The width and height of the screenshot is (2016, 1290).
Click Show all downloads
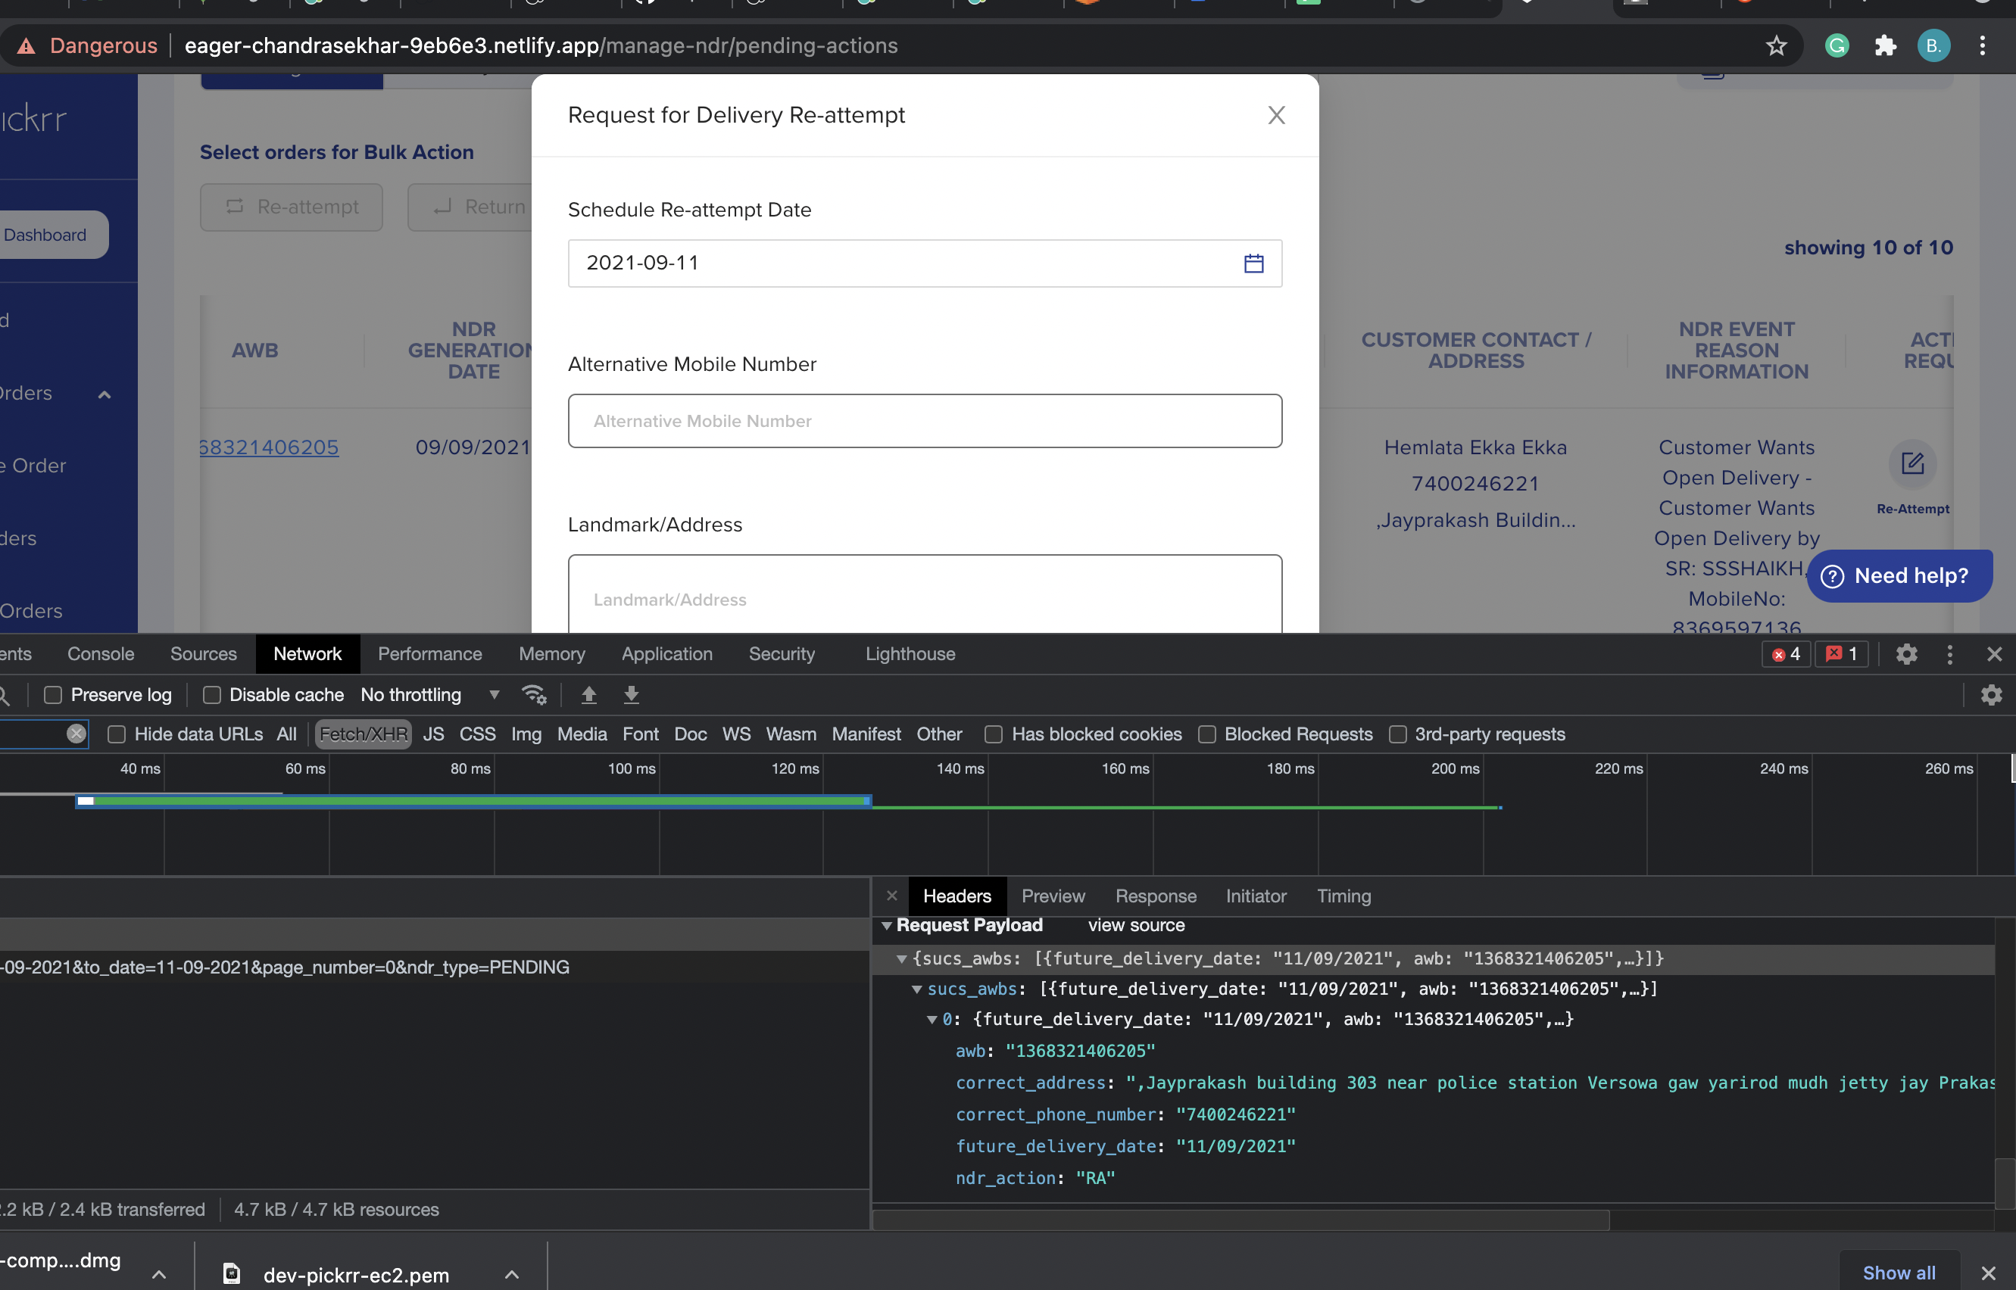click(x=1899, y=1273)
